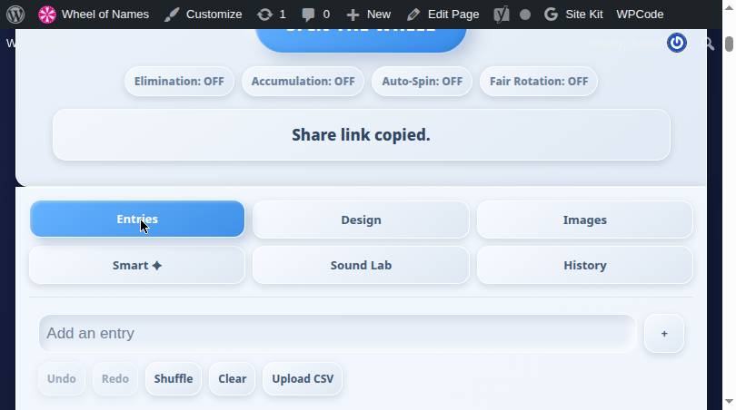Switch to the Sound Lab tab

(x=361, y=265)
